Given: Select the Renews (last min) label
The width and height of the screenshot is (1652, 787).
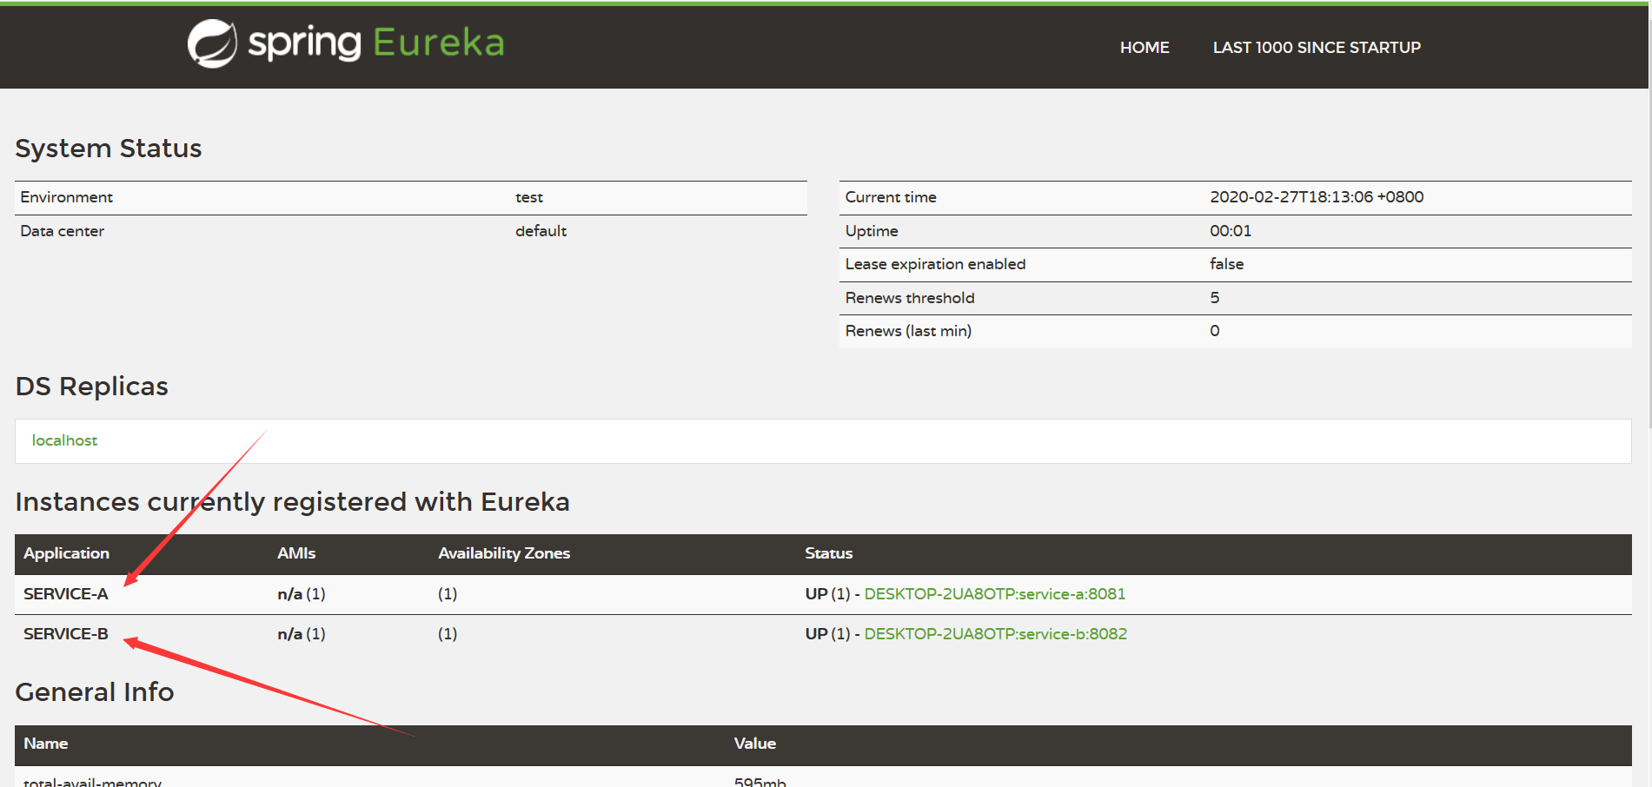Looking at the screenshot, I should (x=908, y=331).
